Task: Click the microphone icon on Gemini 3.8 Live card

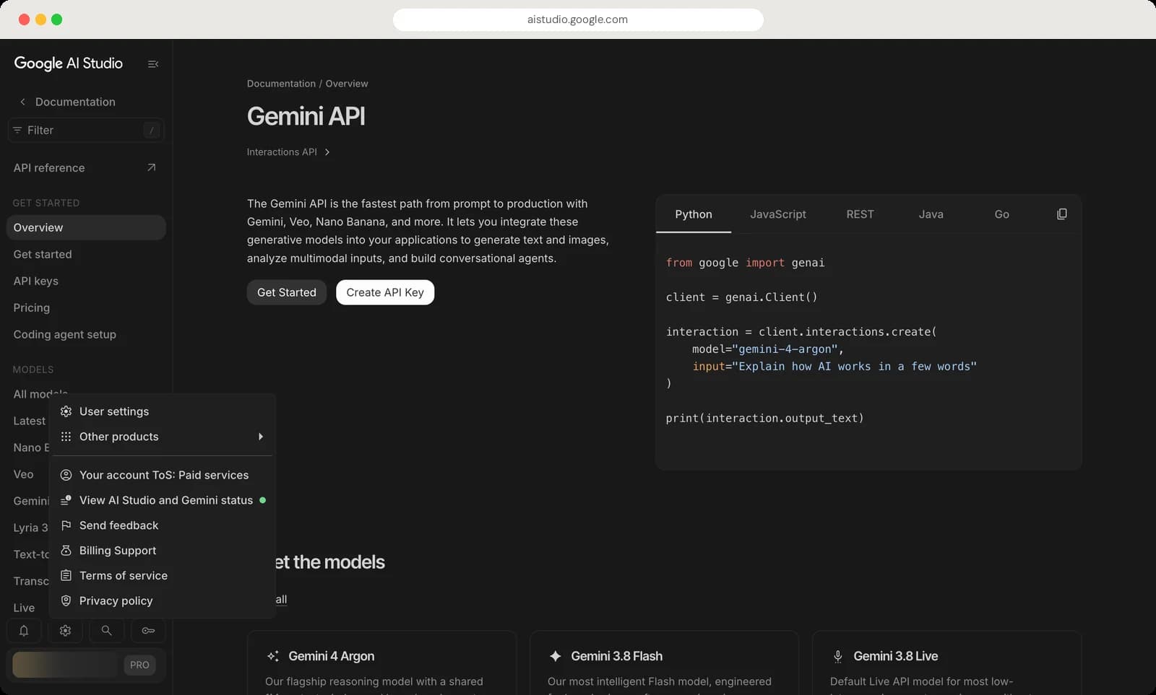Action: point(837,656)
